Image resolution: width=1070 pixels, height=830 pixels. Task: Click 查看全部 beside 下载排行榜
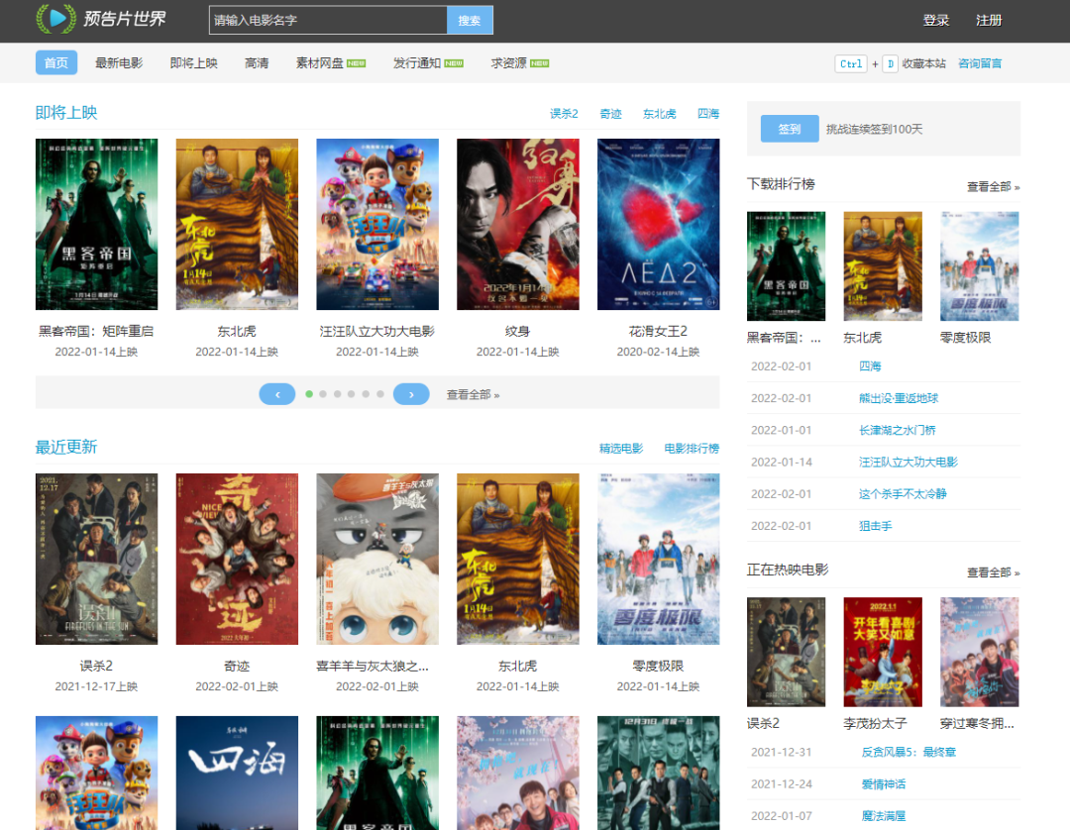point(994,187)
